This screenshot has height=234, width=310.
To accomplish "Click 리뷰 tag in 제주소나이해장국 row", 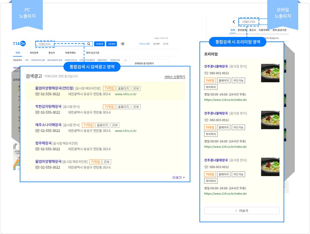I will 115,125.
